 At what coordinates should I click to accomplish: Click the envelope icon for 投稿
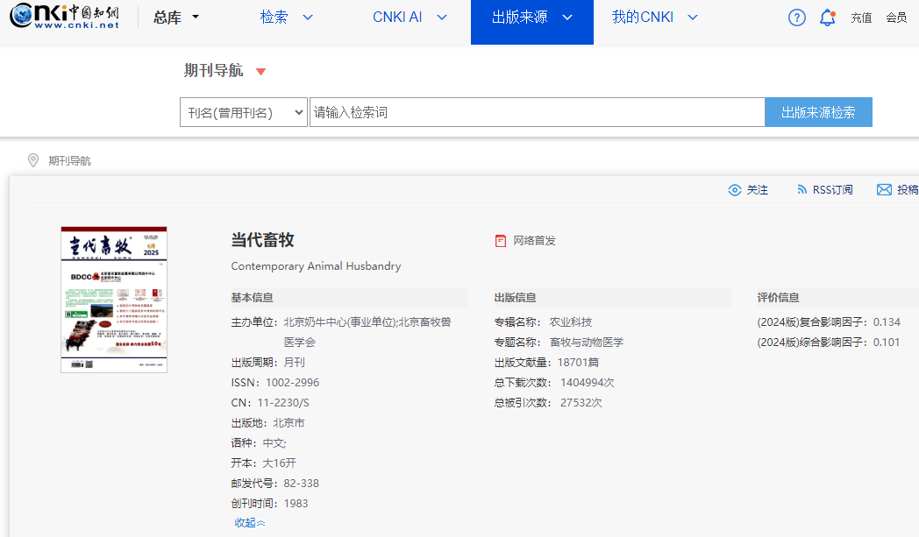pos(884,190)
